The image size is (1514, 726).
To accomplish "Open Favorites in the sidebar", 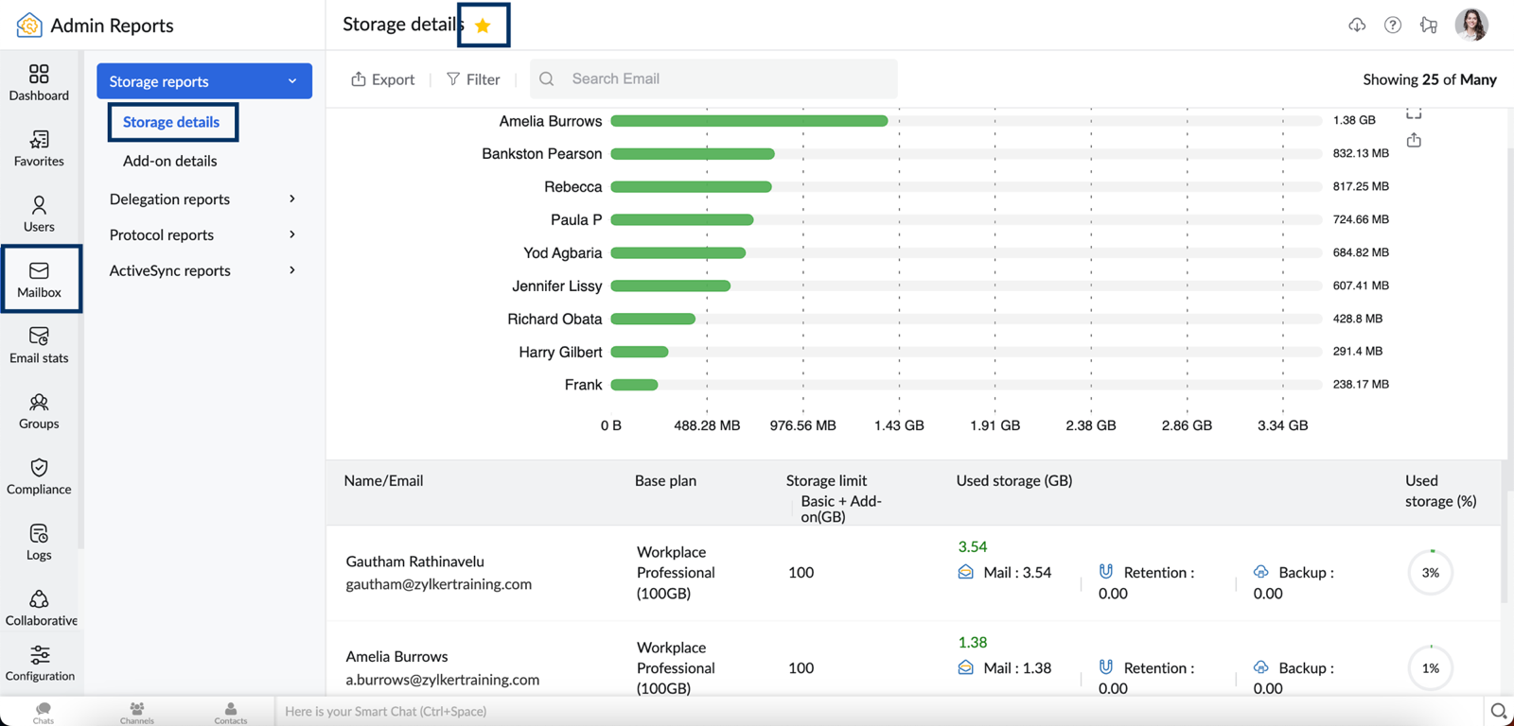I will pyautogui.click(x=39, y=148).
